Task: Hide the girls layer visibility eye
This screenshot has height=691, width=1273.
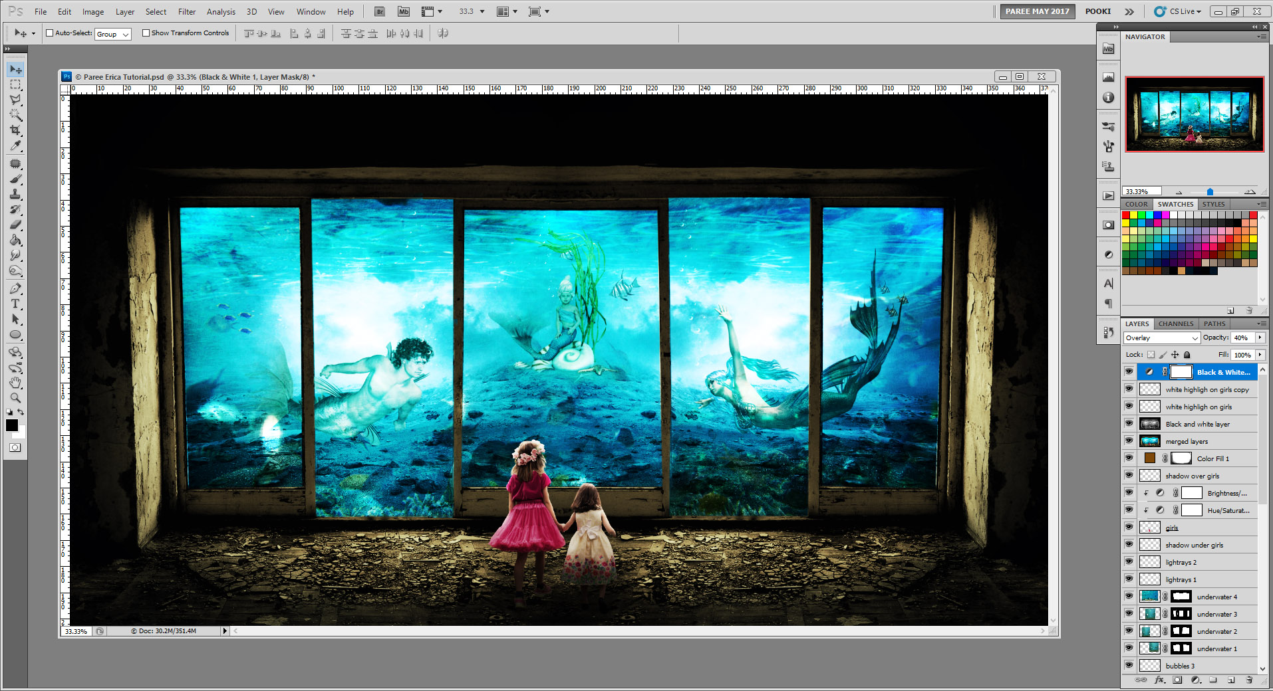Action: point(1129,527)
